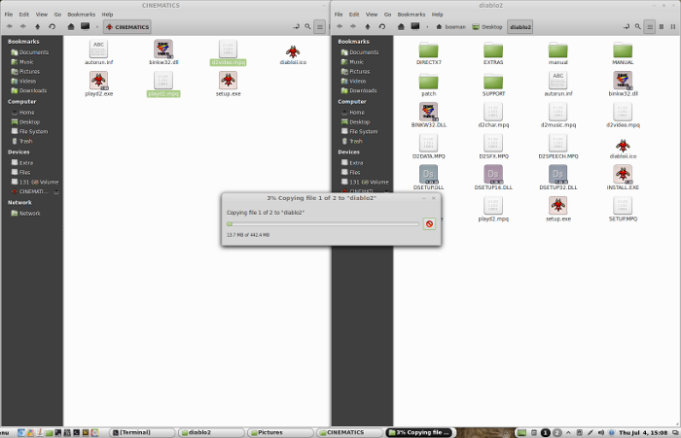This screenshot has width=681, height=438.
Task: Eject CINEMATICS device in left sidebar
Action: pyautogui.click(x=56, y=191)
